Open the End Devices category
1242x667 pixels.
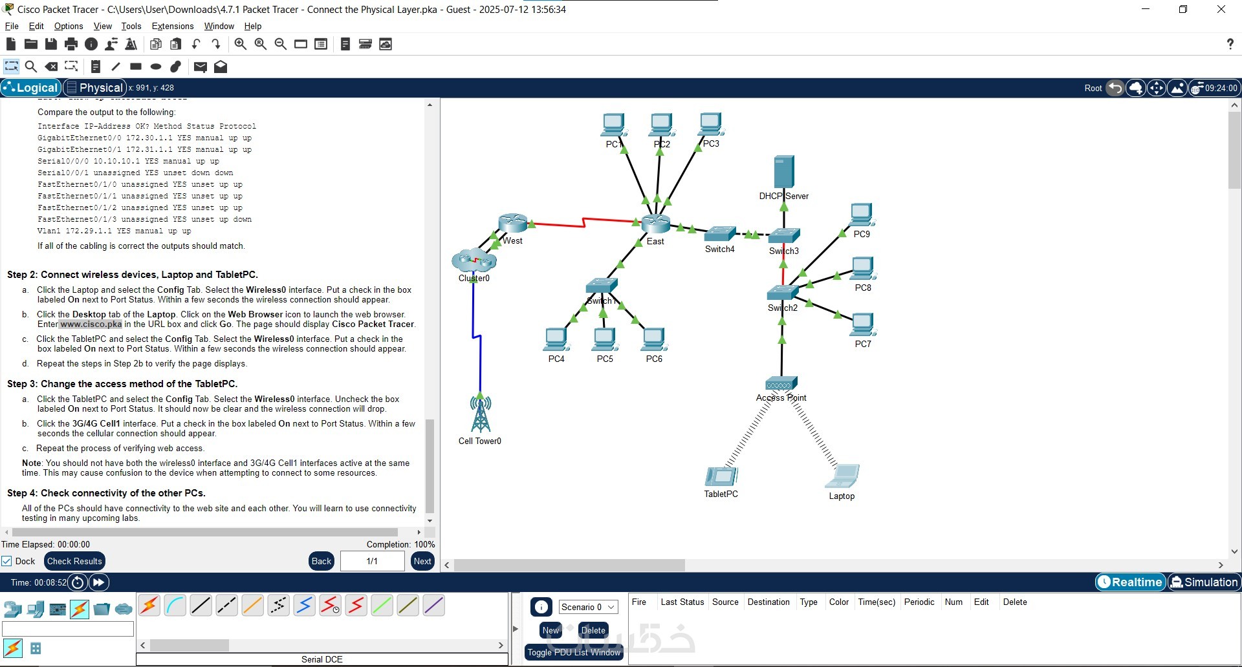tap(36, 609)
